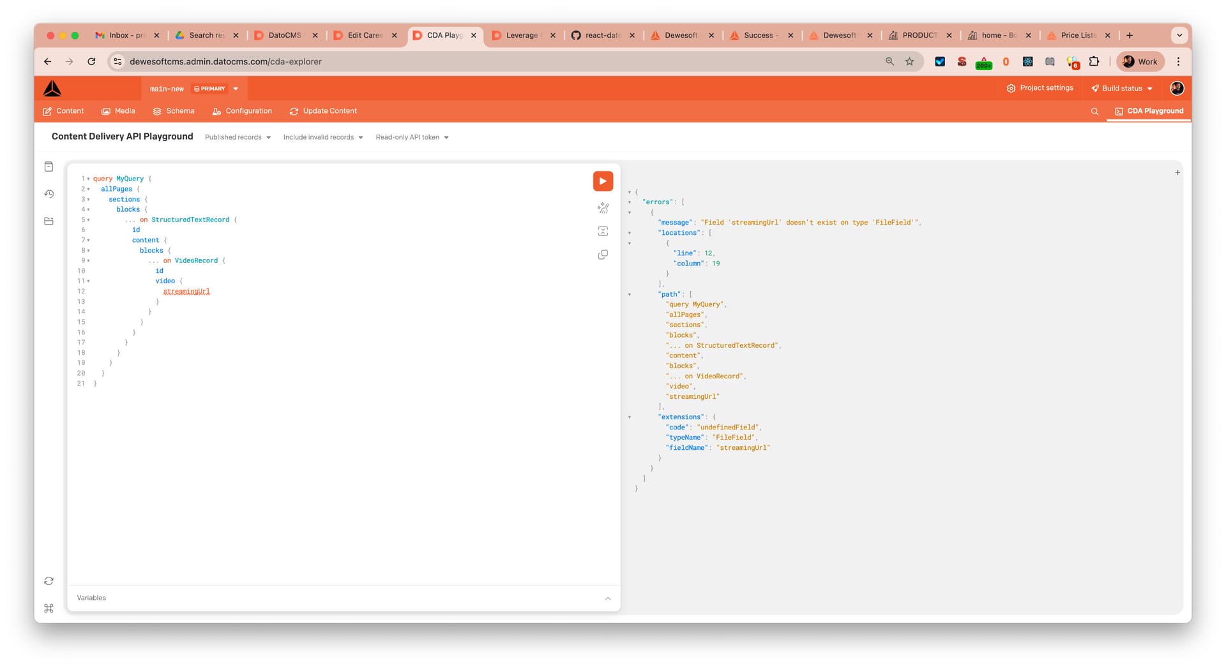
Task: Click the Update Content button
Action: pyautogui.click(x=323, y=111)
